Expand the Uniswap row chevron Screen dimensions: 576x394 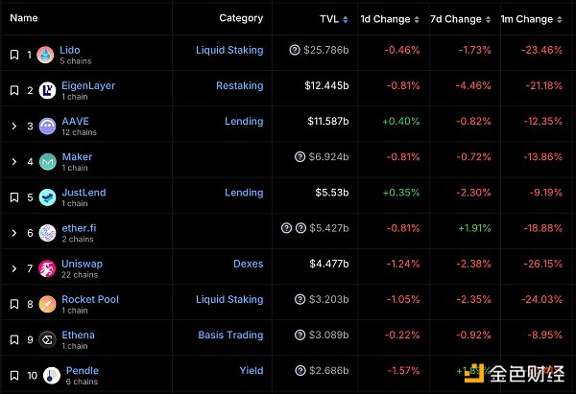[x=14, y=268]
